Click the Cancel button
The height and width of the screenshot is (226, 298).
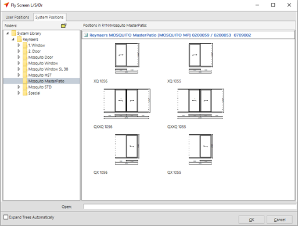pos(279,220)
